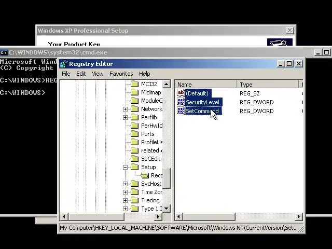Image resolution: width=332 pixels, height=249 pixels.
Task: Open the File menu in Registry Editor
Action: tap(66, 74)
